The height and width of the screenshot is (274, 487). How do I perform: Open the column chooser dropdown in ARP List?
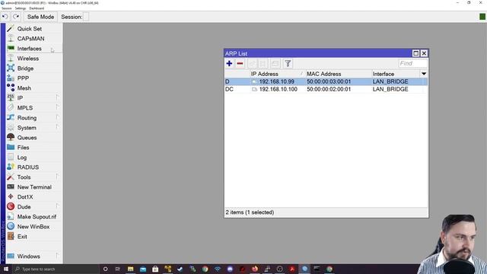coord(424,74)
